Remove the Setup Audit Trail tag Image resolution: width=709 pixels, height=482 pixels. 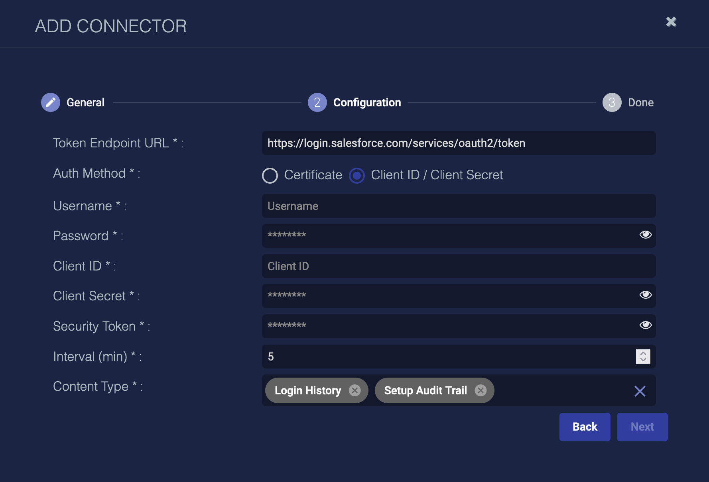pos(481,390)
